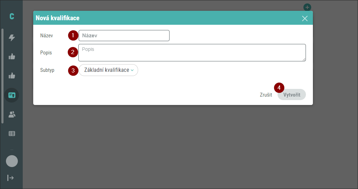Open the certificate qualifications sidebar icon
Viewport: 358px width, 189px height.
click(12, 95)
